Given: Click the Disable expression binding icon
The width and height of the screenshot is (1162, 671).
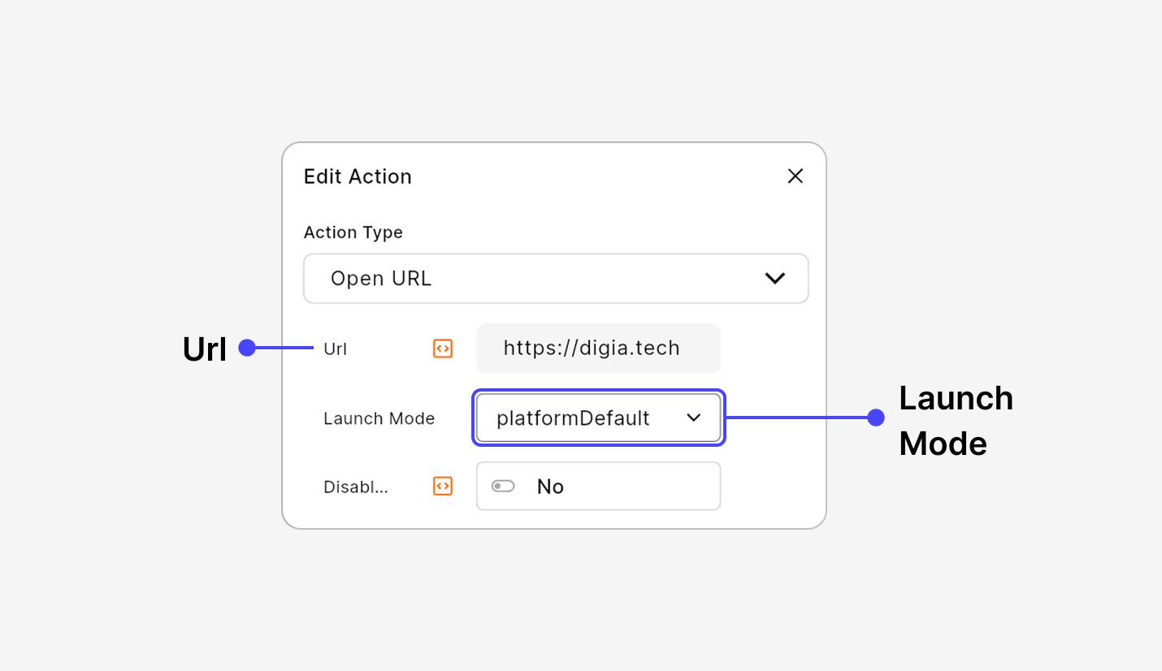Looking at the screenshot, I should click(x=442, y=486).
